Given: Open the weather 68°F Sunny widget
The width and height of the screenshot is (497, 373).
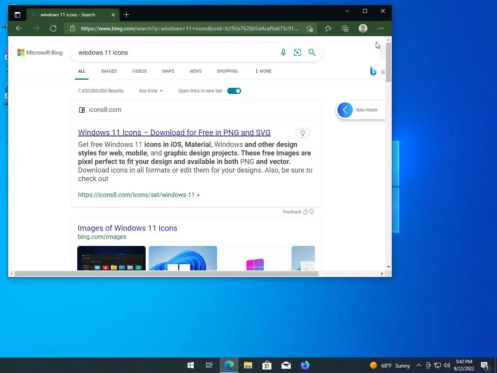Looking at the screenshot, I should click(390, 365).
